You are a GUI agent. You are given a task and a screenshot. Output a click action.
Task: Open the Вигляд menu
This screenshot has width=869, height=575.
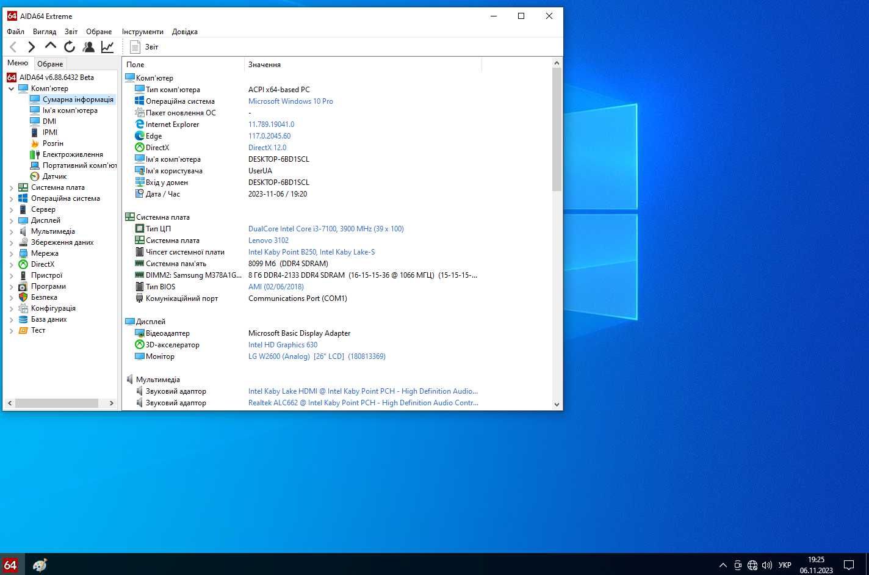45,32
